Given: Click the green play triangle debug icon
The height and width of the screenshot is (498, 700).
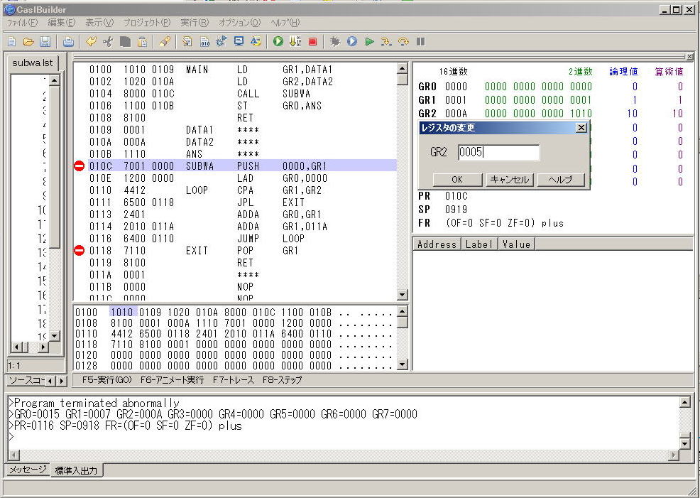Looking at the screenshot, I should (x=369, y=42).
